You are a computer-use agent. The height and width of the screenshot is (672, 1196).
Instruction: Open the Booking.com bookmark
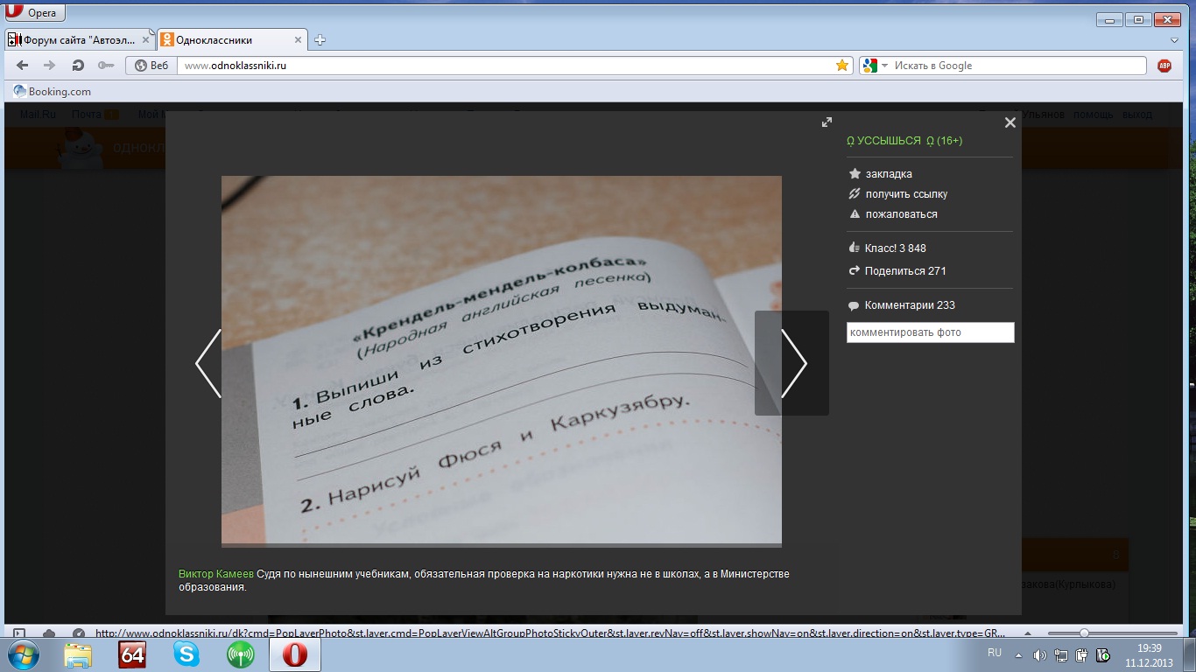[52, 92]
